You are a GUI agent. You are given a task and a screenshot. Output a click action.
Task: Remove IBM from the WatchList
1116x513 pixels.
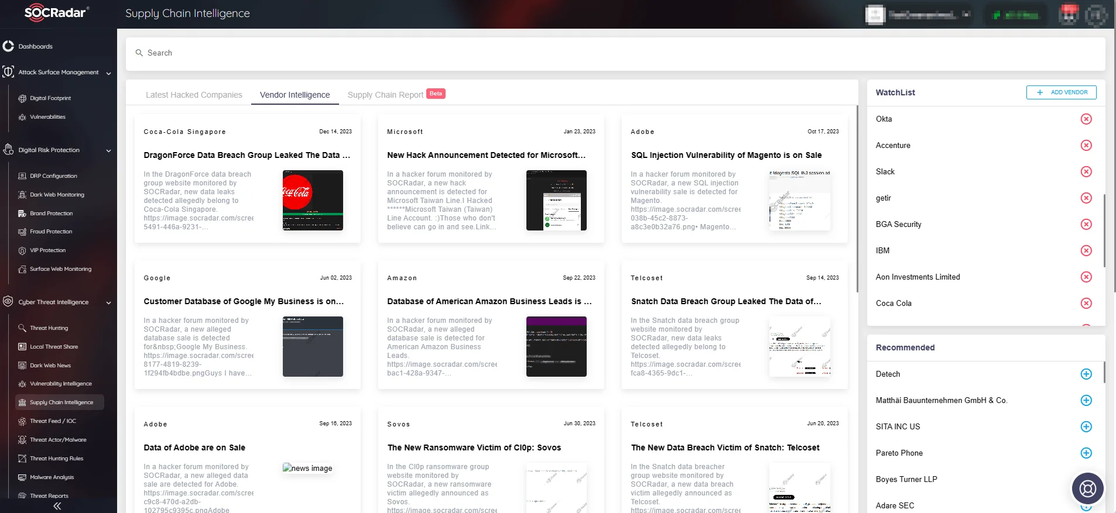point(1086,251)
